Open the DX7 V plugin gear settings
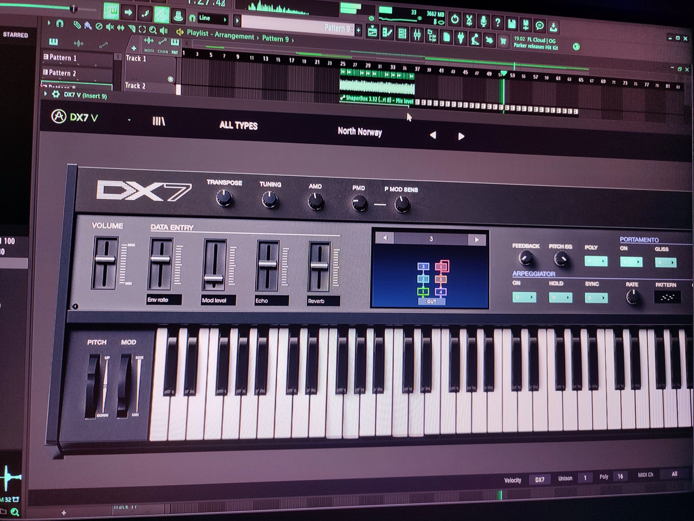Image resolution: width=694 pixels, height=521 pixels. point(56,94)
